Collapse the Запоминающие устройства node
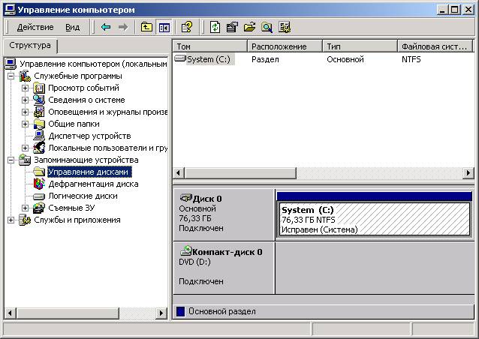Screen dimensions: 479x339 (11, 160)
